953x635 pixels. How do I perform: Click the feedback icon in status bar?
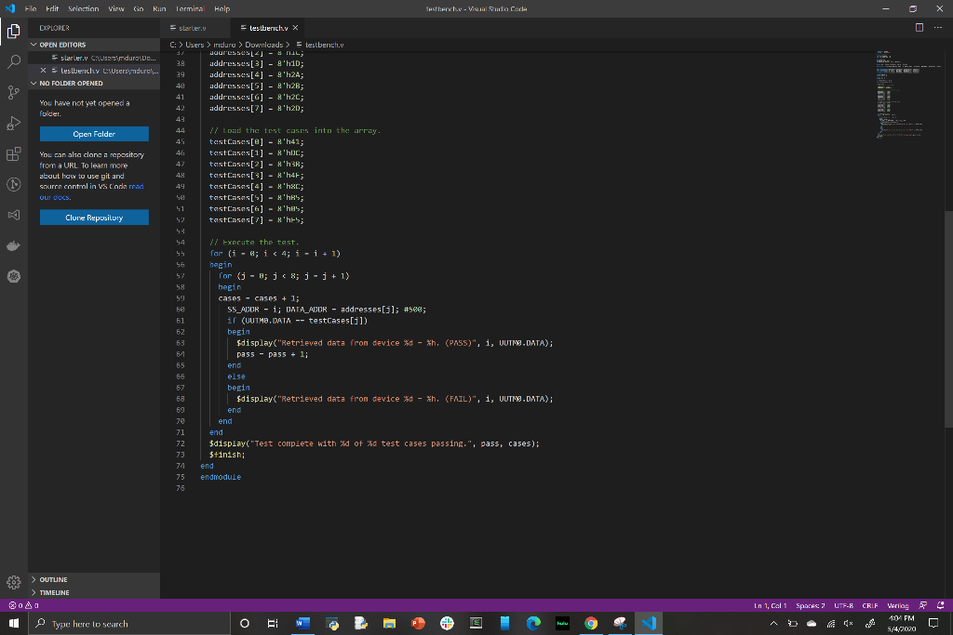[x=923, y=605]
